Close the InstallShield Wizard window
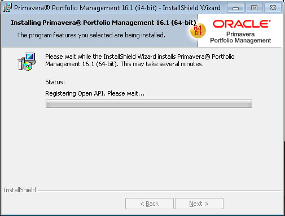The height and width of the screenshot is (216, 285). pos(273,8)
